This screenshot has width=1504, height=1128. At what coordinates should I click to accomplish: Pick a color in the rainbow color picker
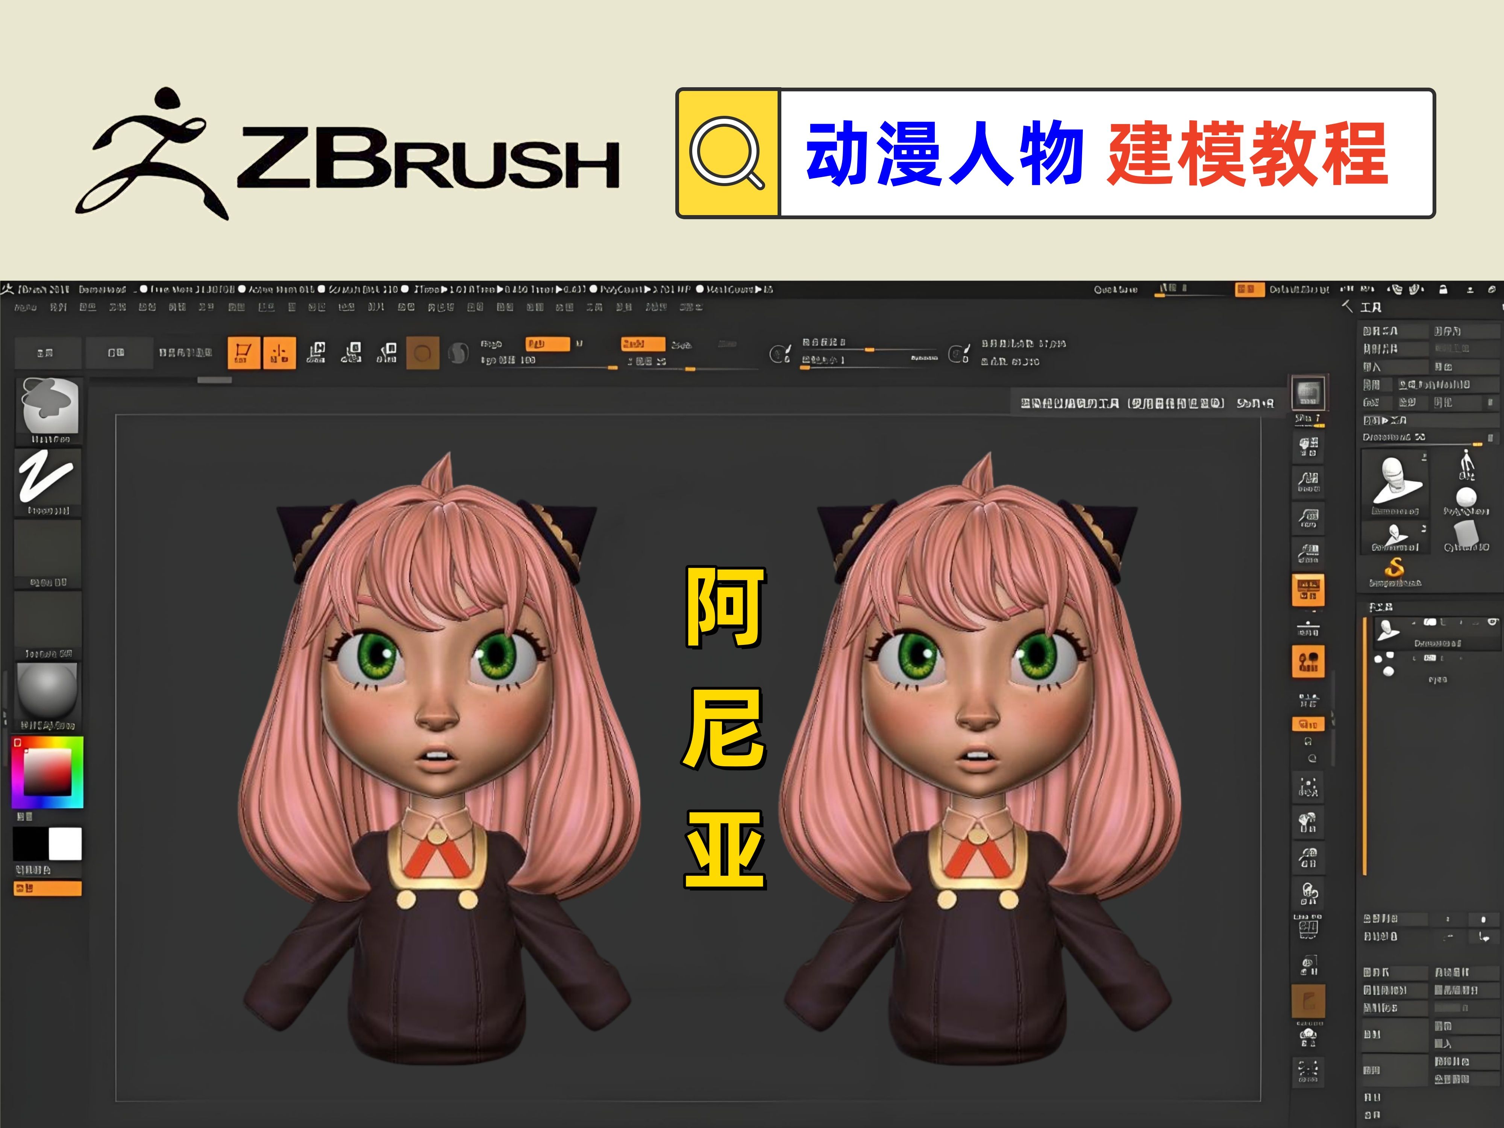click(48, 772)
